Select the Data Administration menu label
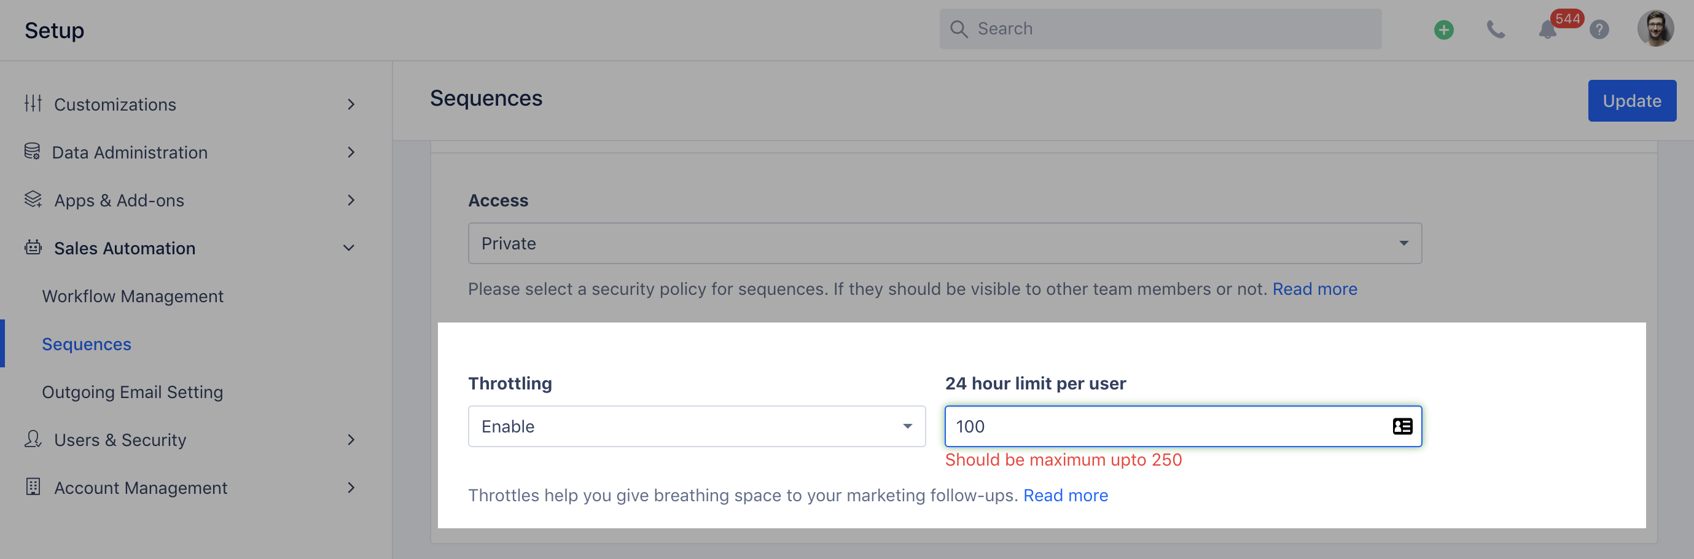The image size is (1694, 559). point(130,152)
